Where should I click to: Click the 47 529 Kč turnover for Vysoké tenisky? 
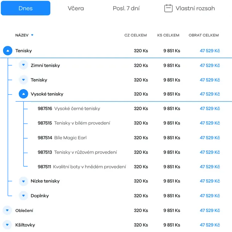pyautogui.click(x=210, y=94)
